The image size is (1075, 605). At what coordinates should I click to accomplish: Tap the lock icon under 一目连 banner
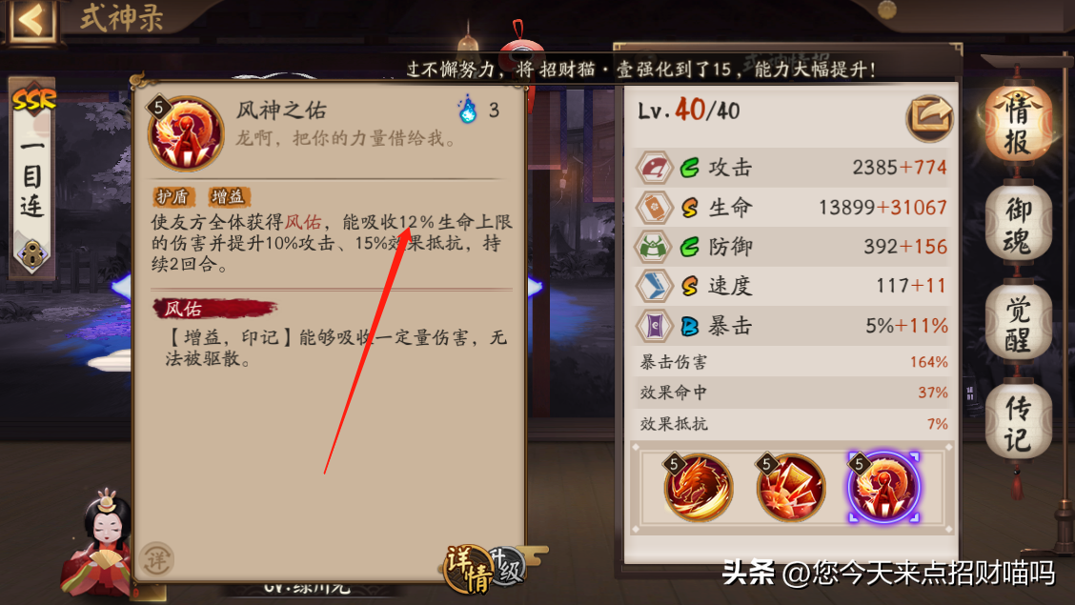31,255
